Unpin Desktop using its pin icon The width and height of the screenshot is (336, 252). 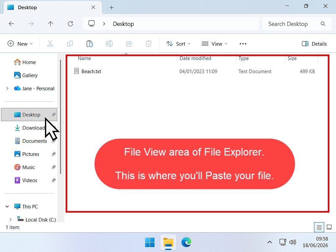coord(53,115)
